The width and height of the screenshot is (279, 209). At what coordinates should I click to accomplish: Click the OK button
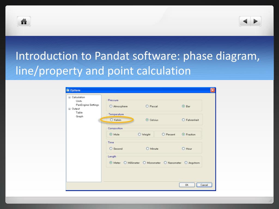click(187, 185)
